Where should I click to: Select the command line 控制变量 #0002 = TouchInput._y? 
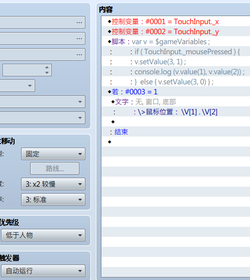tap(176, 32)
